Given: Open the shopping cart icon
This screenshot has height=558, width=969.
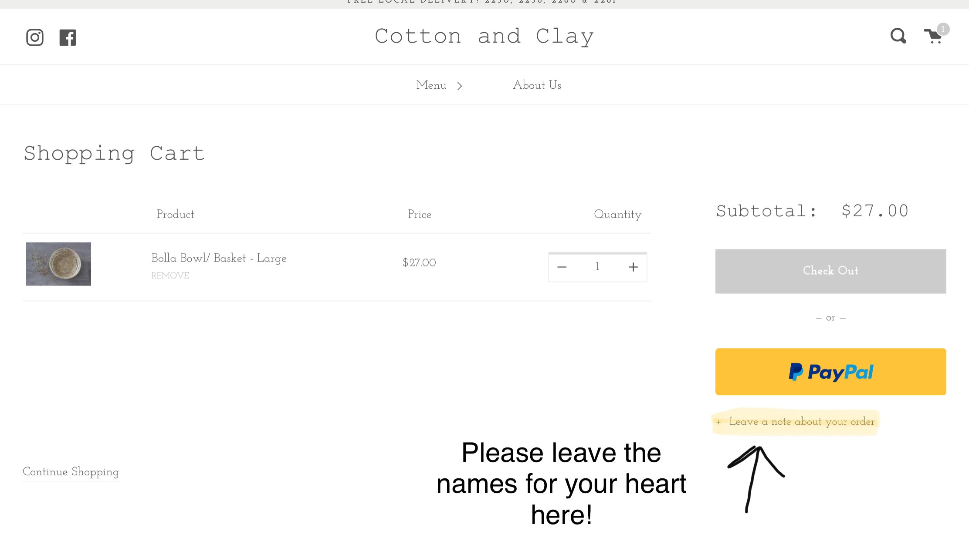Looking at the screenshot, I should (x=932, y=37).
